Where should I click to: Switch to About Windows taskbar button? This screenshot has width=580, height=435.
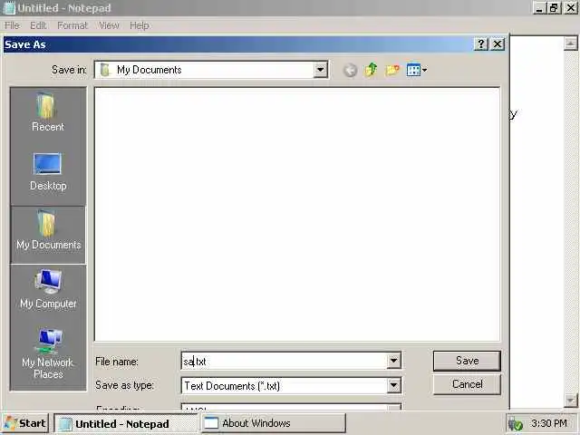click(274, 423)
